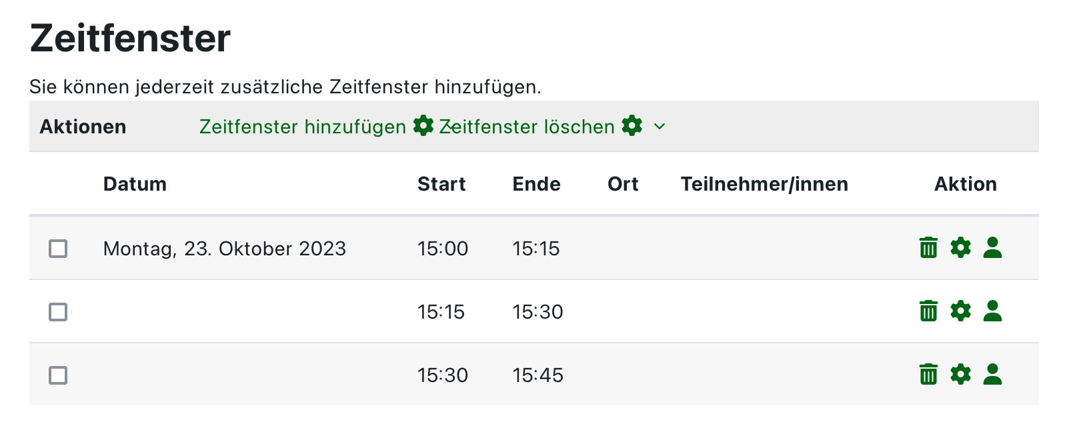Open settings gear for 15:30 slot
The image size is (1067, 428).
[x=960, y=375]
